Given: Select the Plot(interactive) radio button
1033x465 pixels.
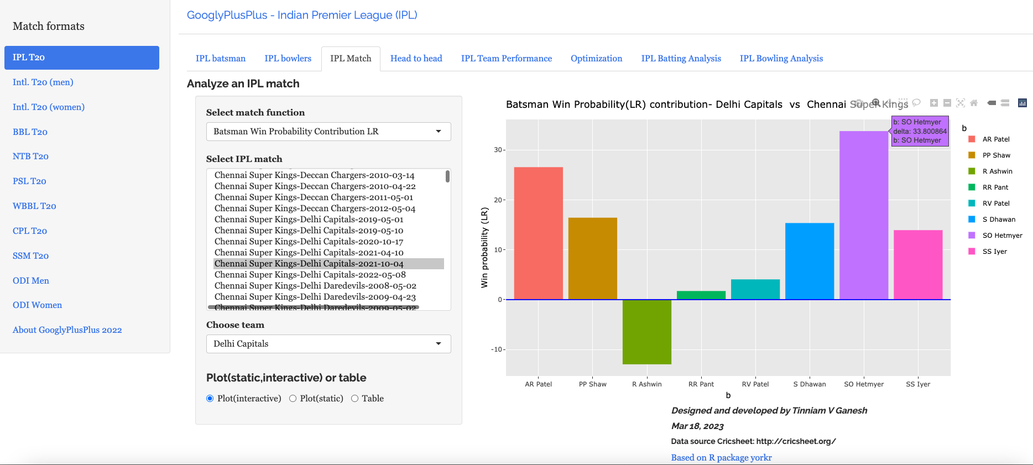Looking at the screenshot, I should click(x=210, y=399).
